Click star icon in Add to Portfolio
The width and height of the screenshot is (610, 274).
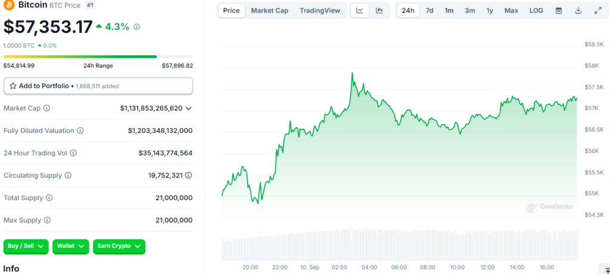pyautogui.click(x=13, y=86)
